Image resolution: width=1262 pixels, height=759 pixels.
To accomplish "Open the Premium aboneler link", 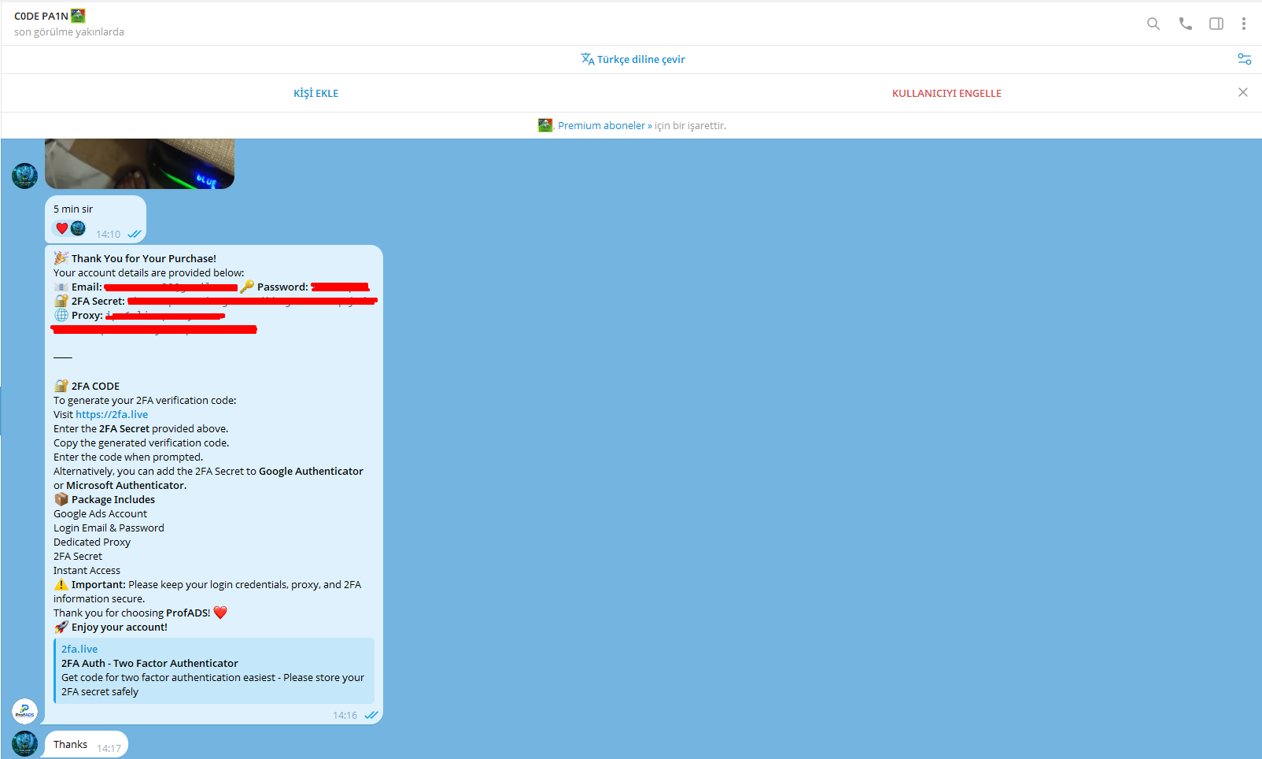I will coord(605,125).
